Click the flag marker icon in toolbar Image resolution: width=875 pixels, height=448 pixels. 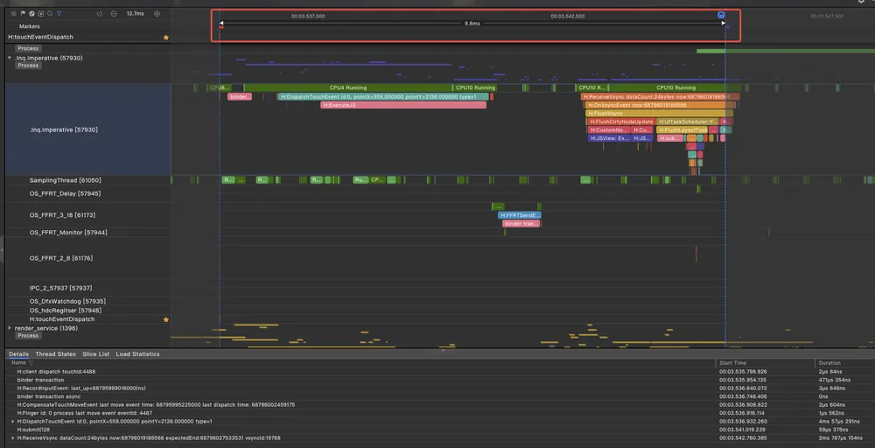tap(23, 13)
